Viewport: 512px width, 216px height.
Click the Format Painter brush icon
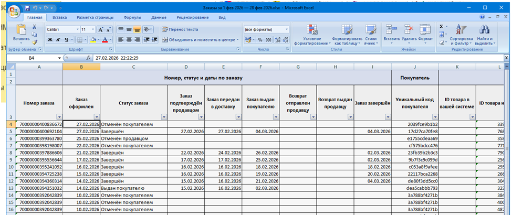pyautogui.click(x=35, y=42)
